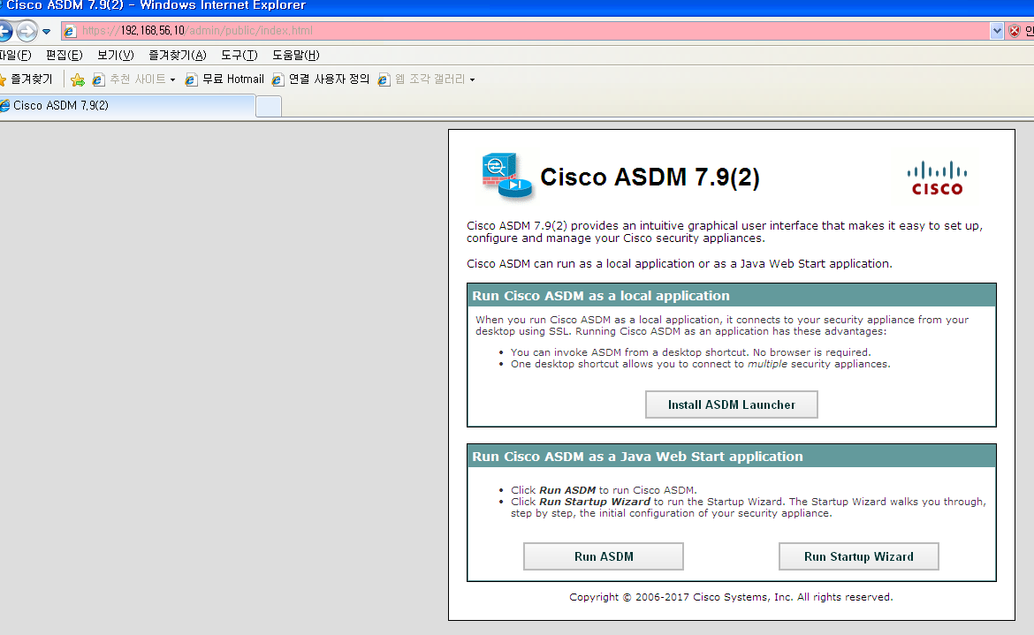Select the Cisco ASDM 7.9(2) browser tab
Screen dimensions: 1034x635
pos(126,105)
